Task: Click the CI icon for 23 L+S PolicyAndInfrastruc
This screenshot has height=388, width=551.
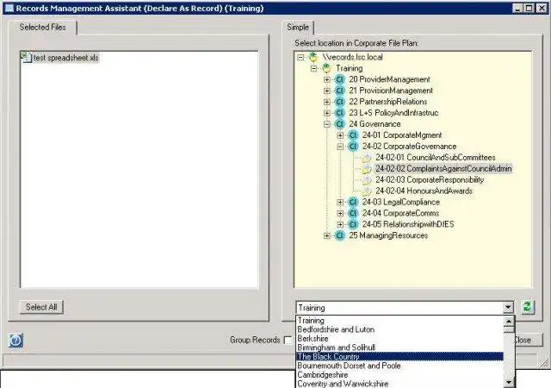Action: [340, 113]
